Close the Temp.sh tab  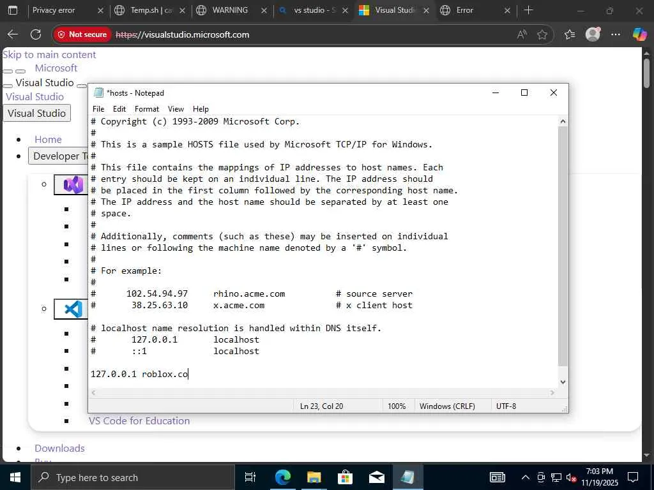[182, 10]
